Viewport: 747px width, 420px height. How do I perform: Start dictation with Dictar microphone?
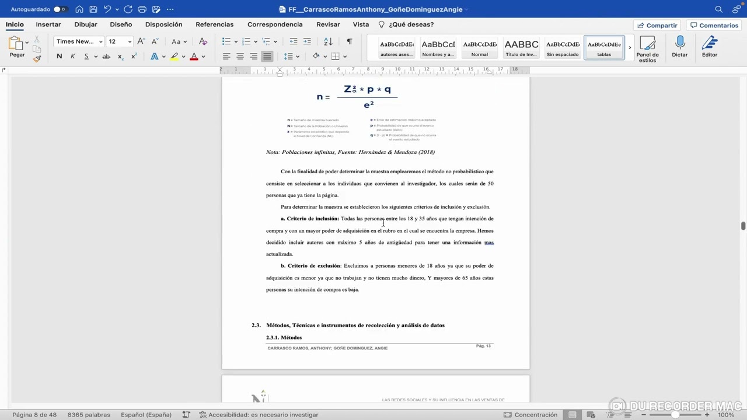(679, 47)
